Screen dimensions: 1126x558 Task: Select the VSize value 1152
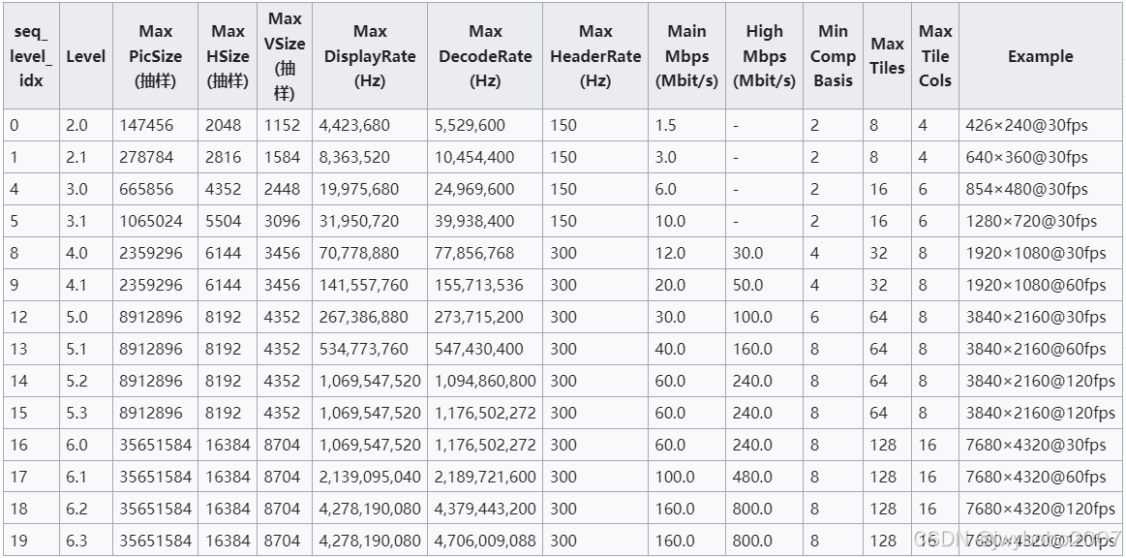(x=282, y=125)
